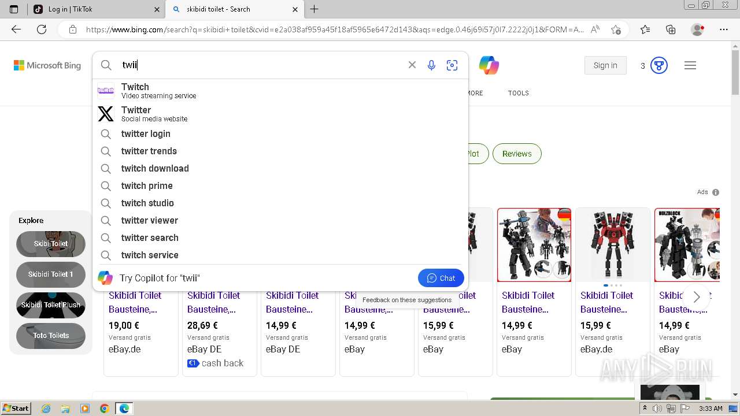Choose the 'twitter trends' suggestion
The width and height of the screenshot is (740, 416).
(280, 151)
